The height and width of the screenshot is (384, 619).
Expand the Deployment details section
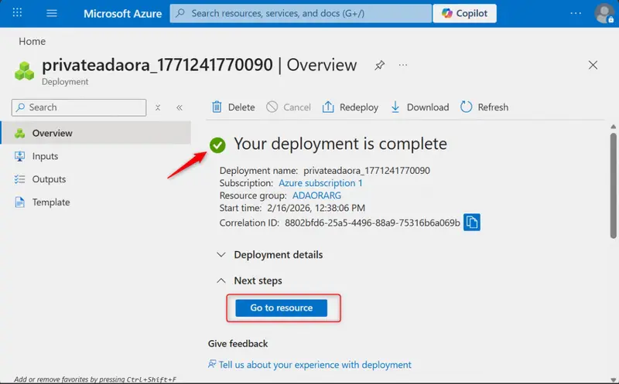coord(270,255)
